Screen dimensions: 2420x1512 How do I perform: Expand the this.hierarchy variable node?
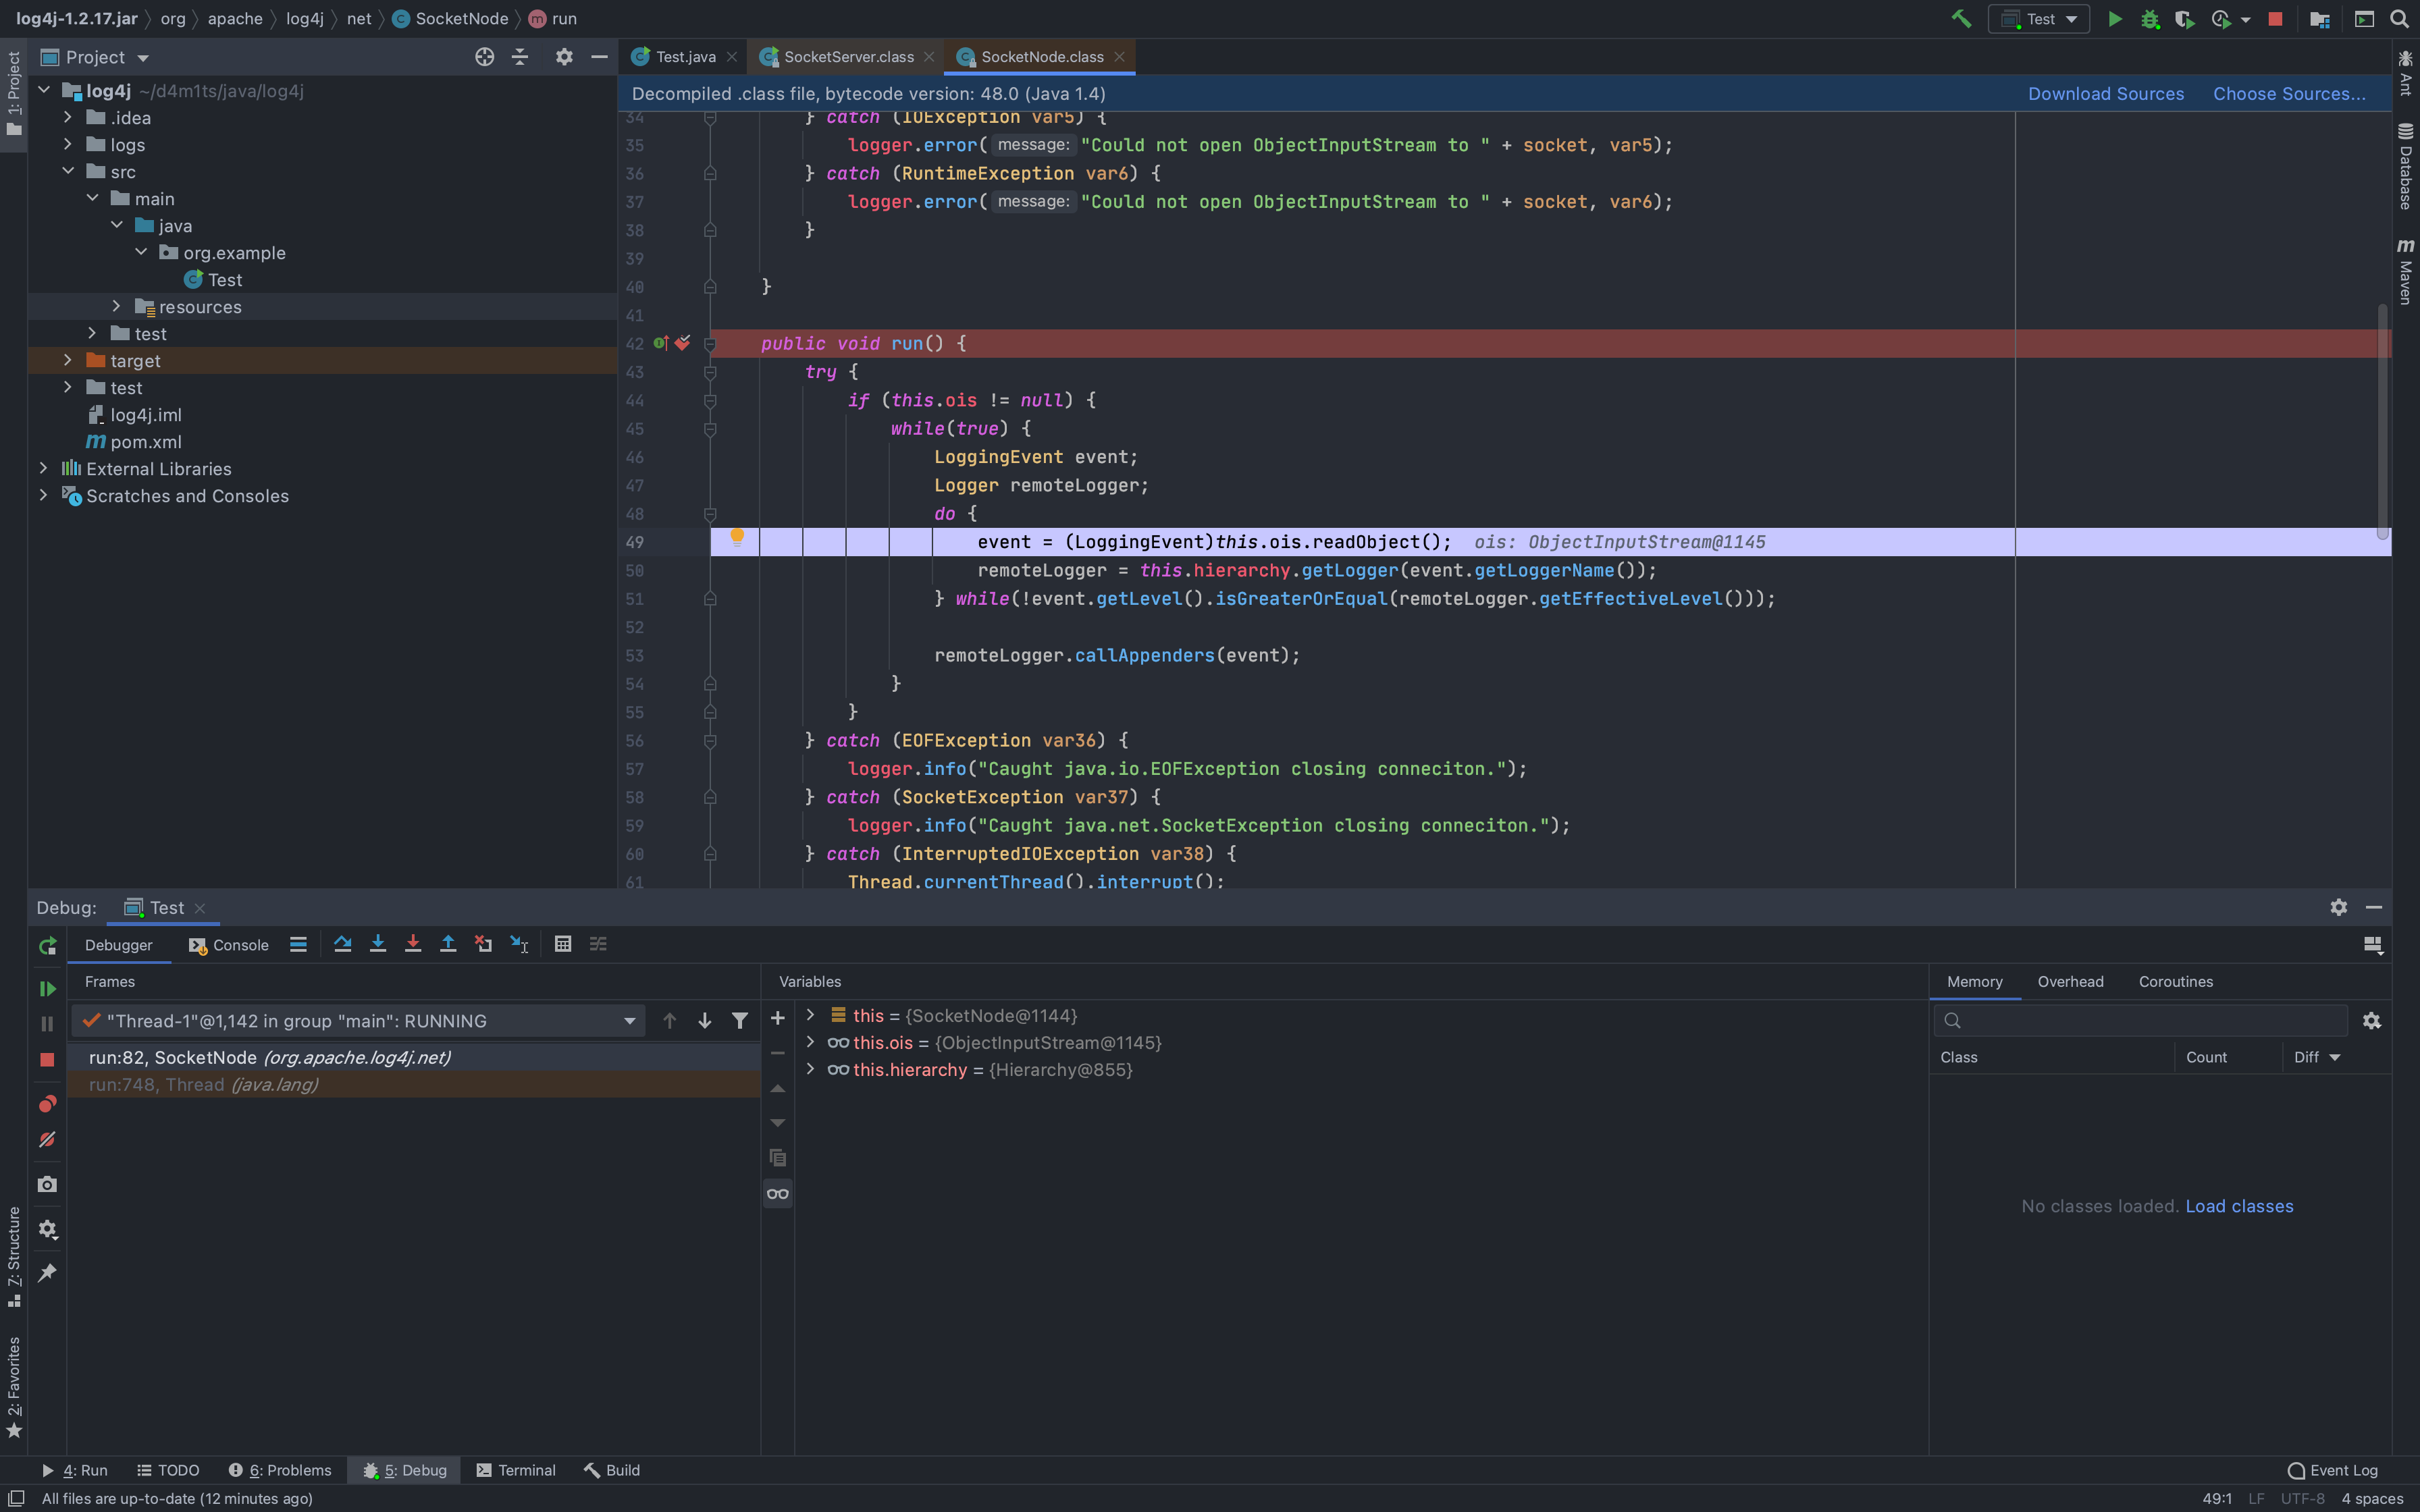(x=810, y=1069)
